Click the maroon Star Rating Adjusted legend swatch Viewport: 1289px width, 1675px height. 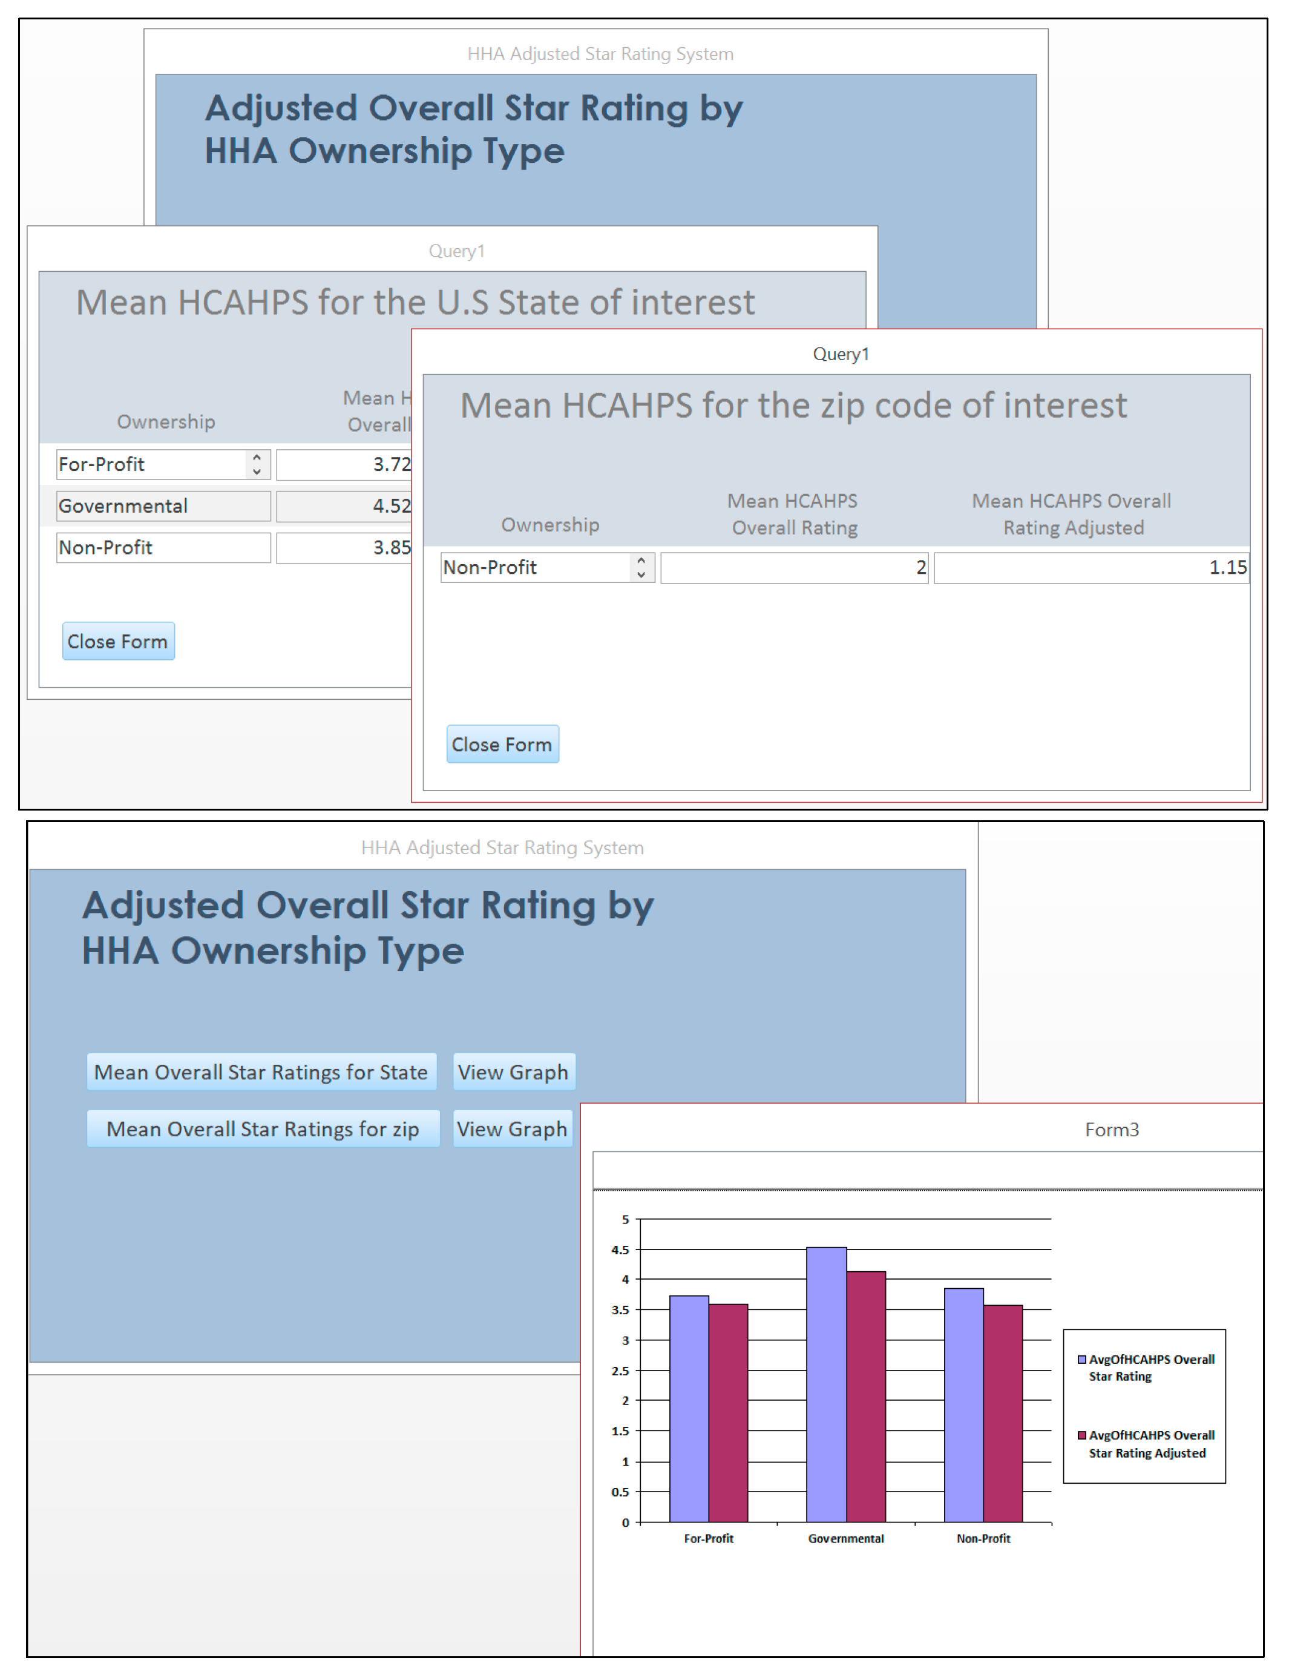point(1082,1435)
